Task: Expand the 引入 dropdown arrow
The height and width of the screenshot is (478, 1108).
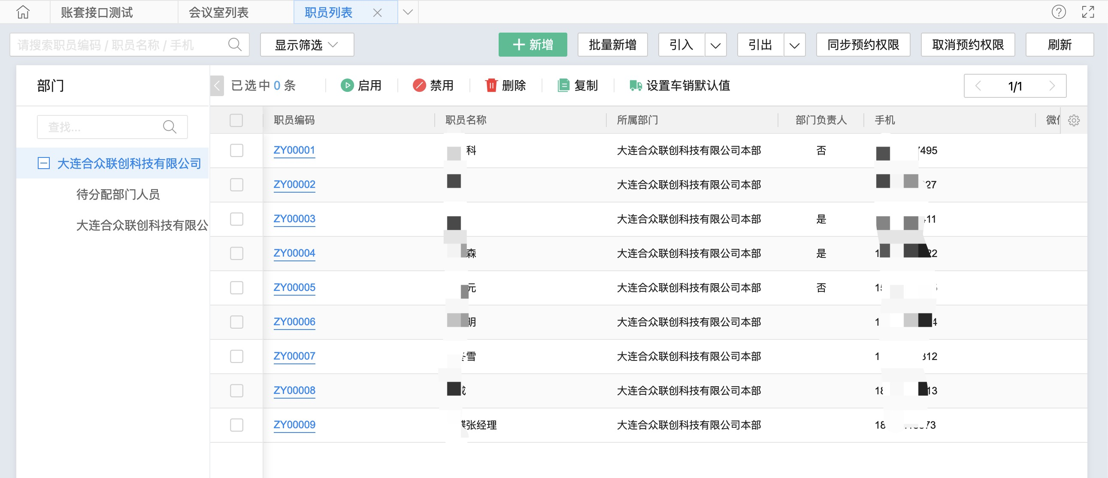Action: click(x=715, y=45)
